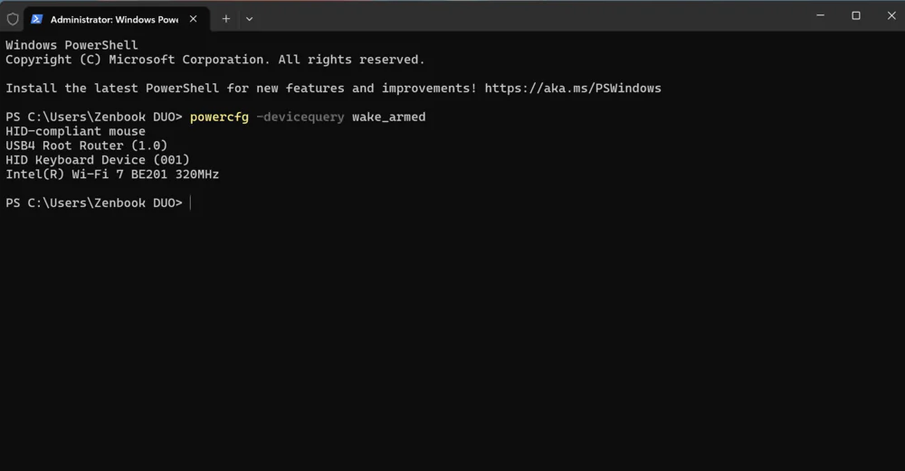The width and height of the screenshot is (905, 471).
Task: Click the 'HID-compliant mouse' output line
Action: tap(76, 131)
